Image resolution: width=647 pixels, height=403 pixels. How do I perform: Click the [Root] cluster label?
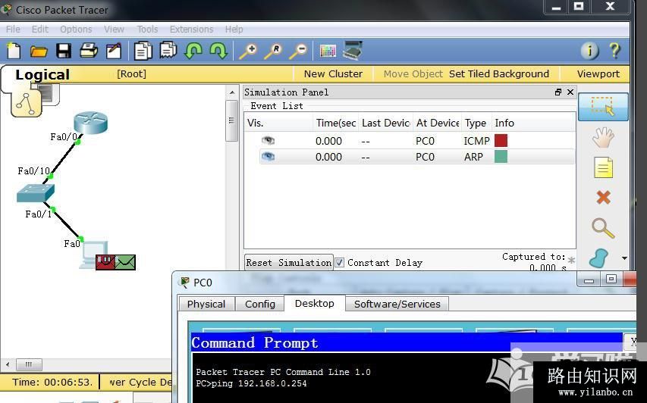(x=131, y=73)
